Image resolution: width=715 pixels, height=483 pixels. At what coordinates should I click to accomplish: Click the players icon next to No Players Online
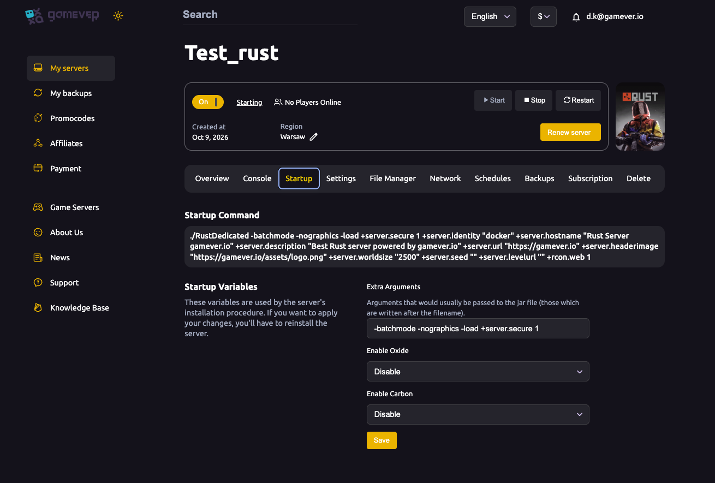(x=278, y=102)
